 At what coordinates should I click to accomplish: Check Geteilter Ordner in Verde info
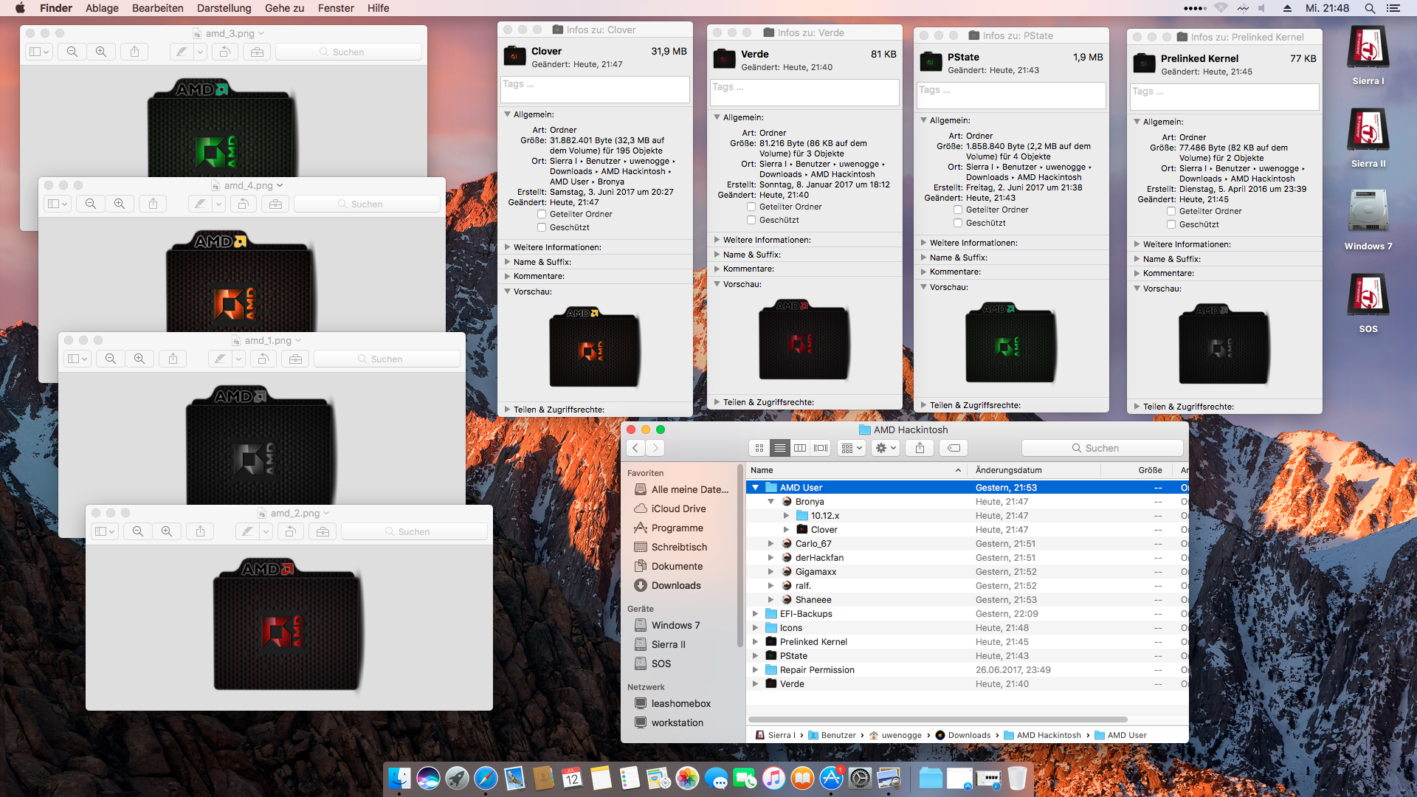[x=751, y=207]
